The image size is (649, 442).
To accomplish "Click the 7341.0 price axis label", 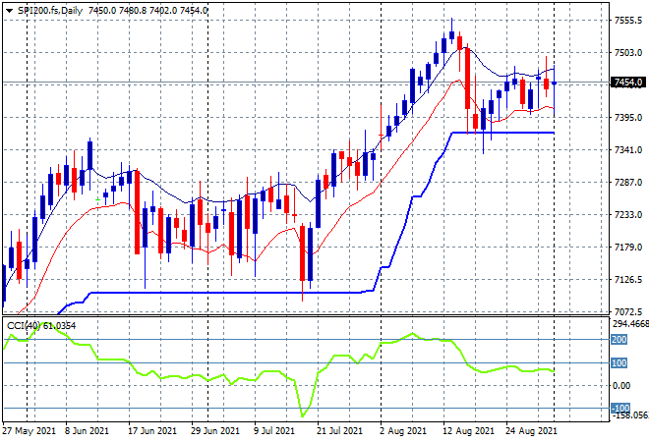I will (628, 149).
